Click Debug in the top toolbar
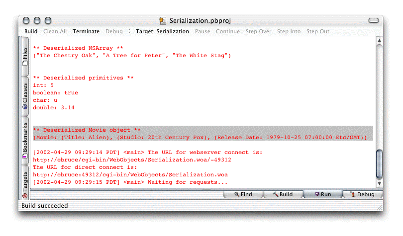The height and width of the screenshot is (236, 403). point(114,31)
